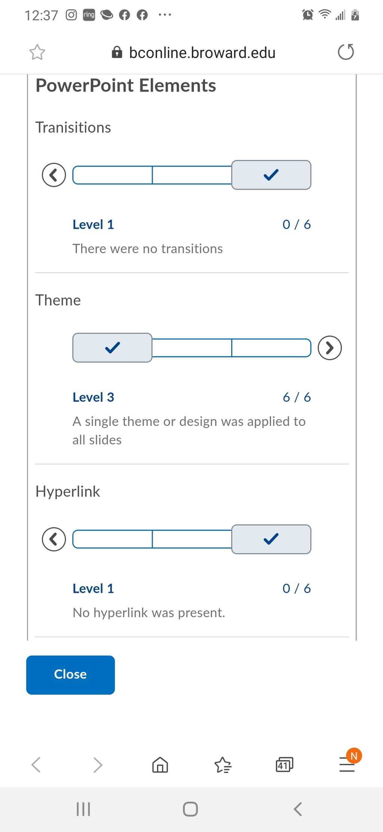Show previous level in Tranisitions criterion
Screen dimensions: 383x832
pyautogui.click(x=54, y=175)
